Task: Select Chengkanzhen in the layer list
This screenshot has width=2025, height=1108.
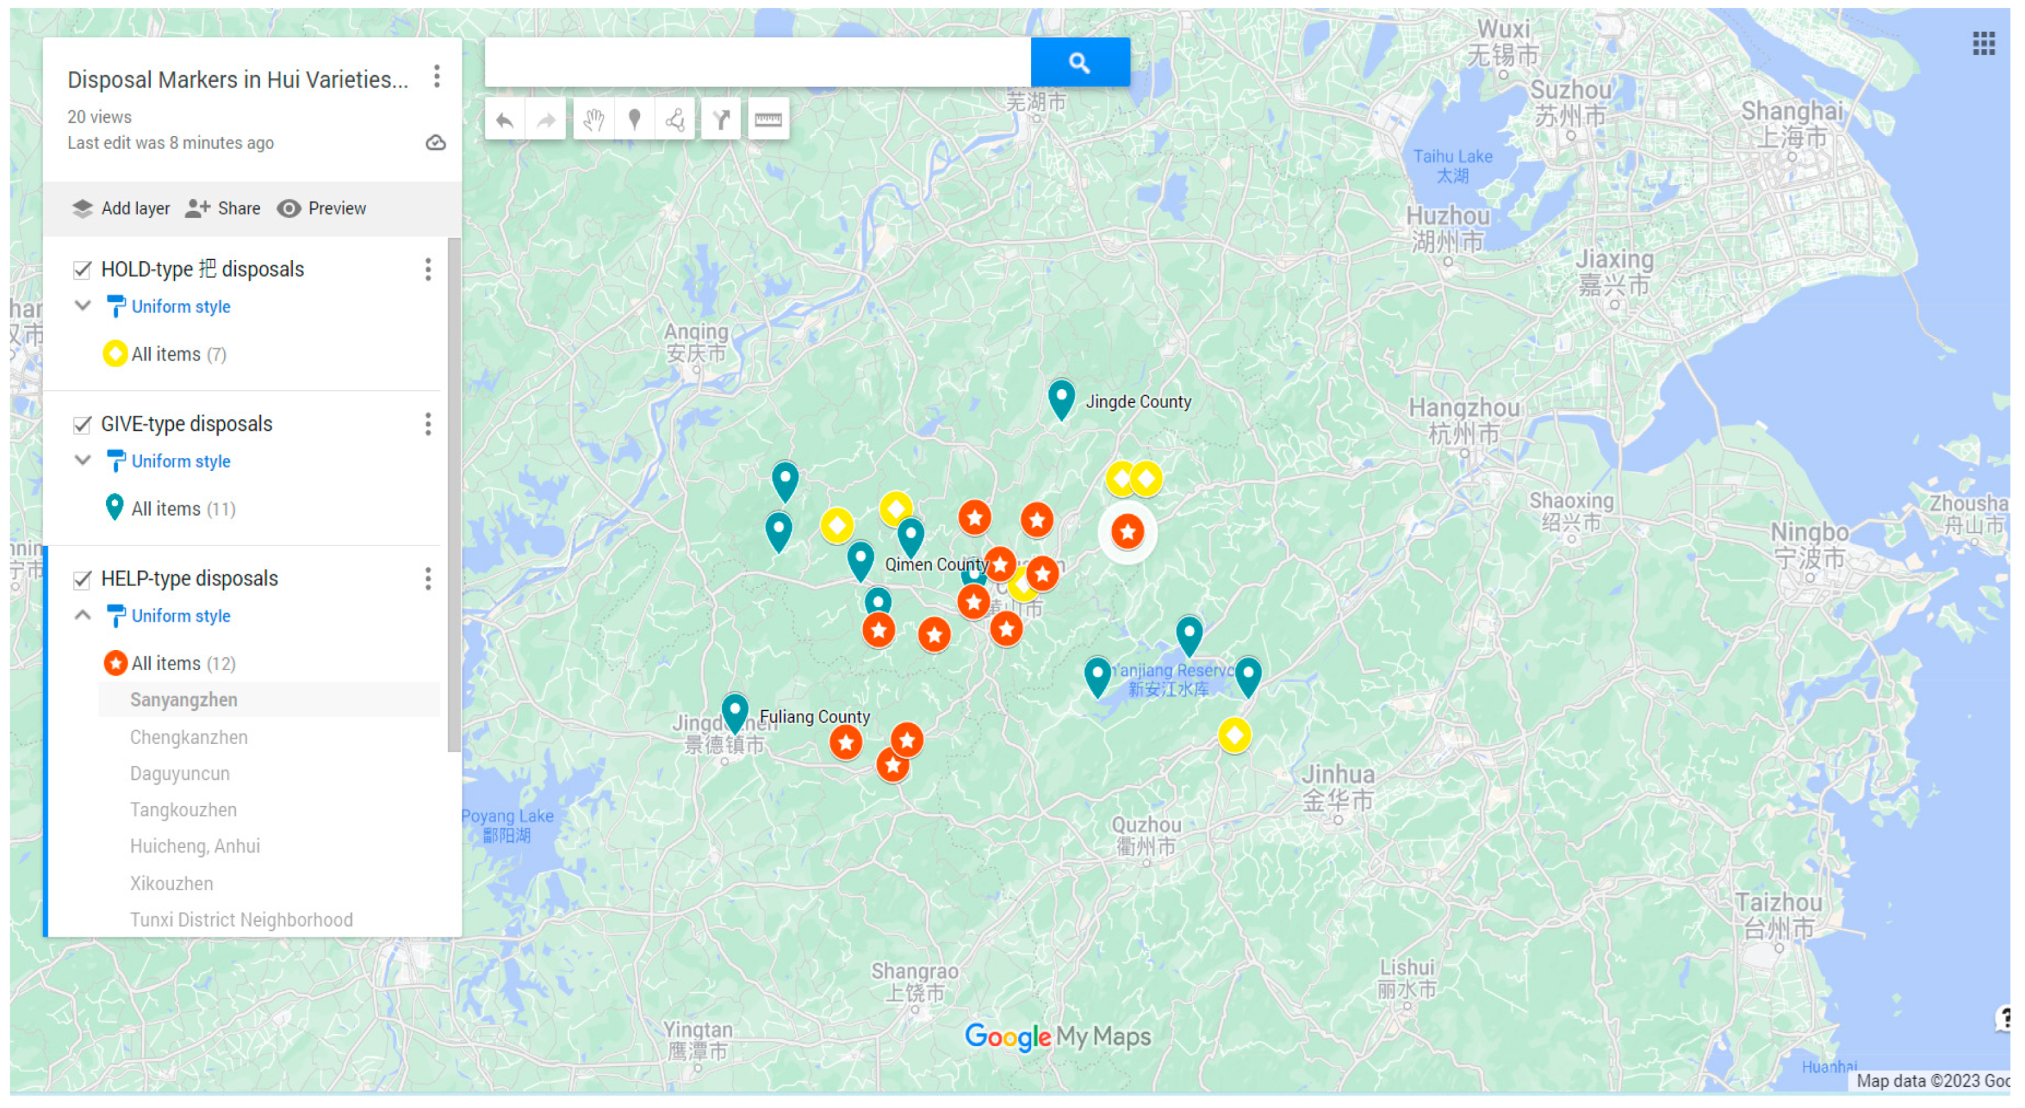Action: (189, 737)
